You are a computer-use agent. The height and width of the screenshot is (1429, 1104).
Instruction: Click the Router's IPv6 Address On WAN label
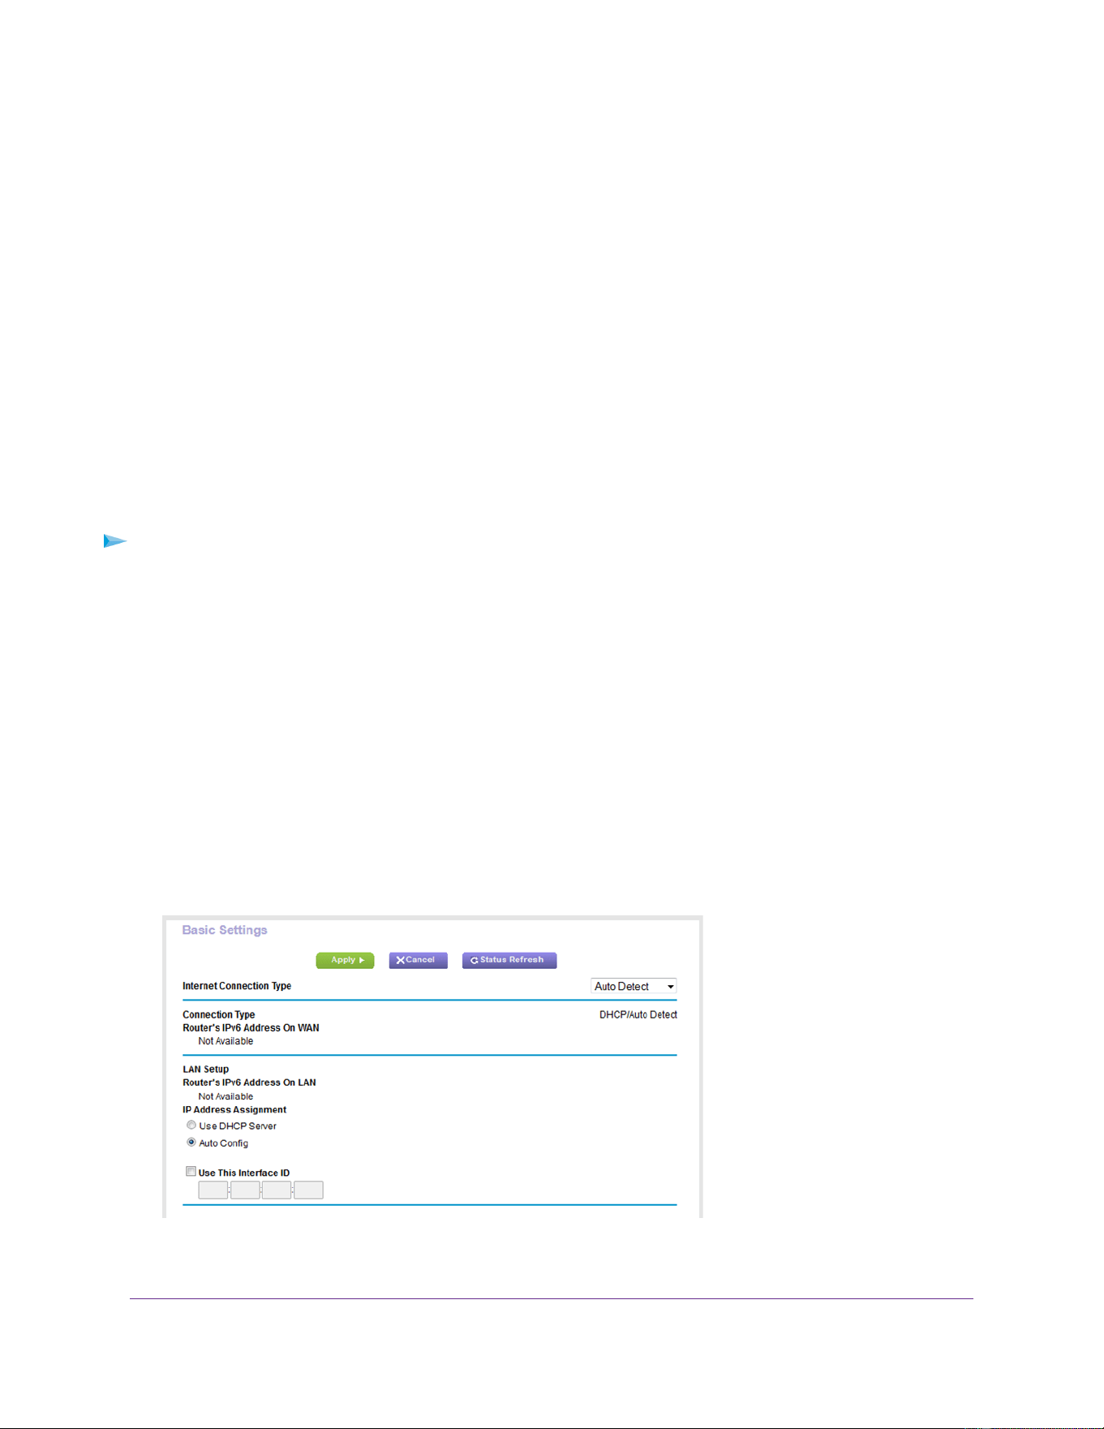tap(251, 1028)
